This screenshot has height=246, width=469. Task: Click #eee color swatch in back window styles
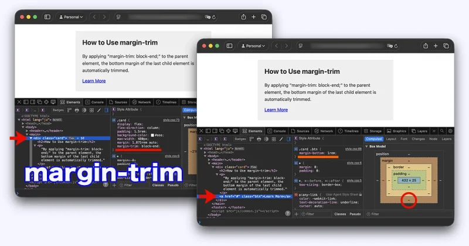pos(152,135)
